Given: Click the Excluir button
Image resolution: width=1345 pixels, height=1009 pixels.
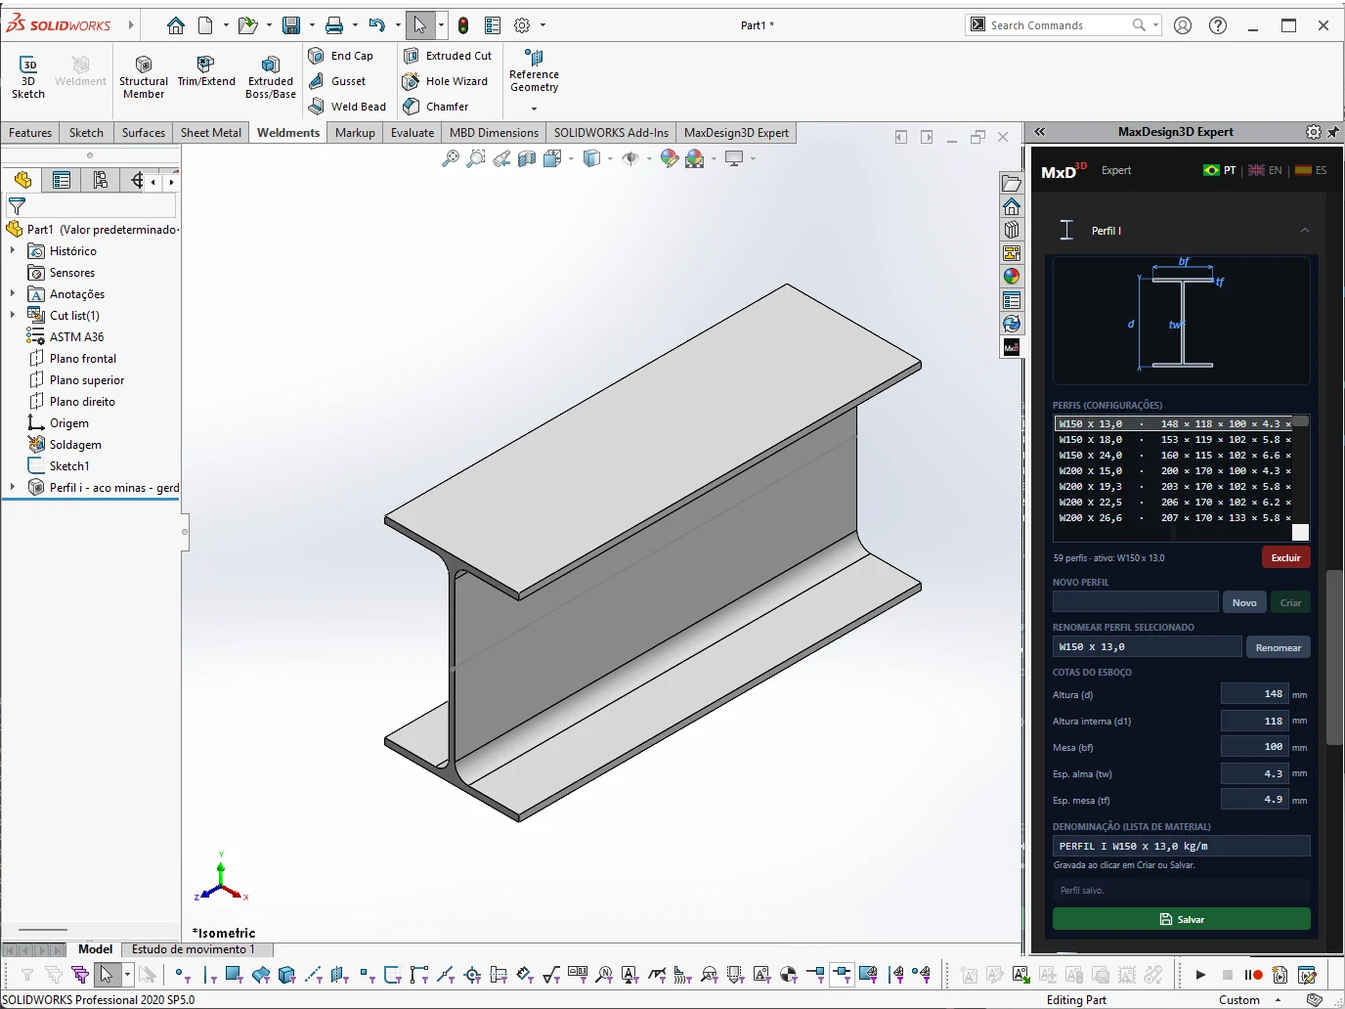Looking at the screenshot, I should click(x=1285, y=557).
